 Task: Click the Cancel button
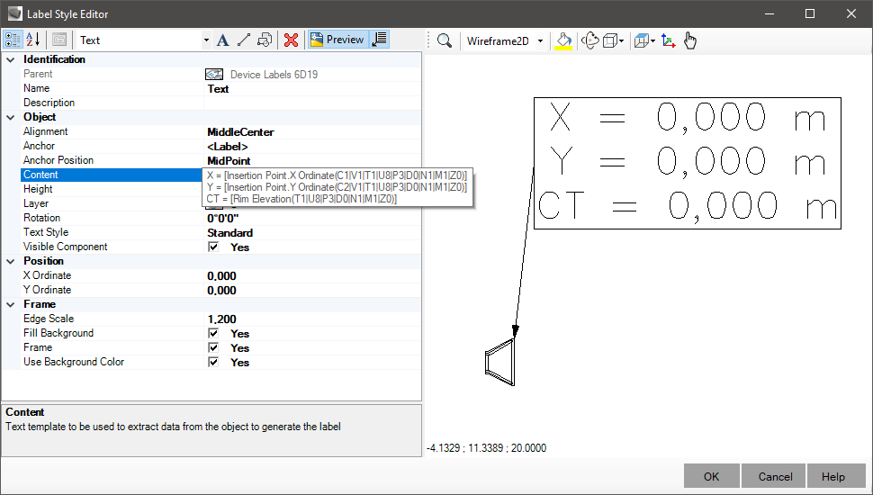[775, 477]
